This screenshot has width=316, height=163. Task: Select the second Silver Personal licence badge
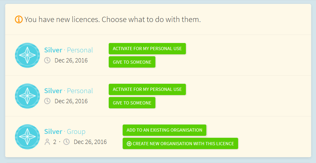27,96
